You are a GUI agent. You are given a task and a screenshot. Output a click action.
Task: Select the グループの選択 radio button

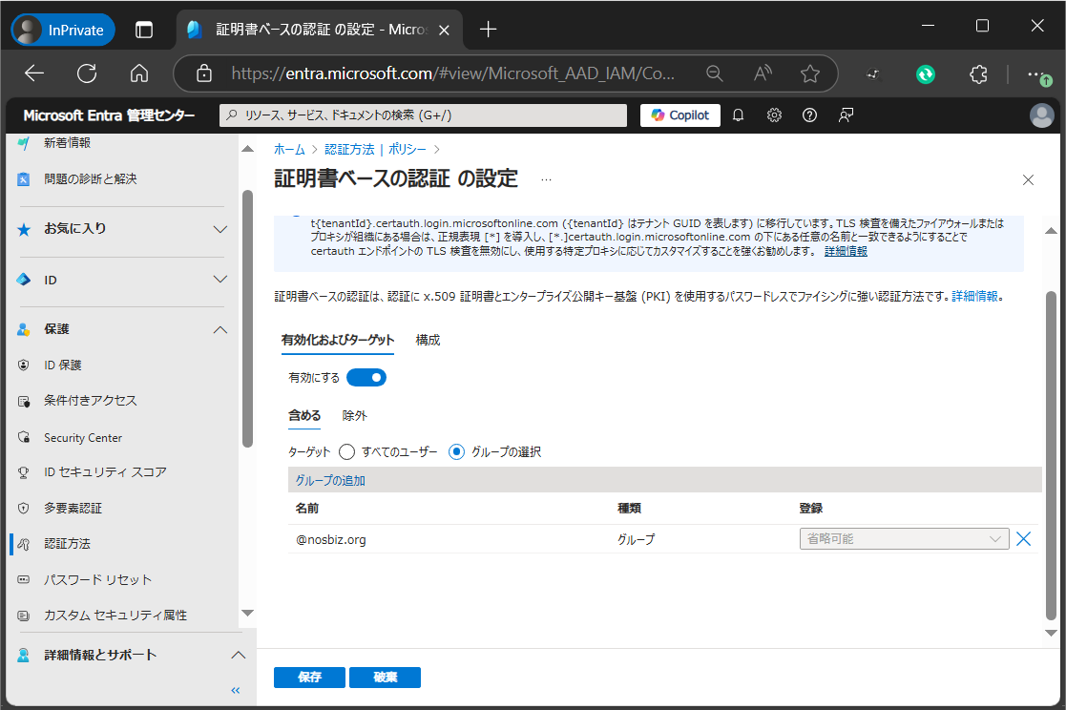coord(457,451)
